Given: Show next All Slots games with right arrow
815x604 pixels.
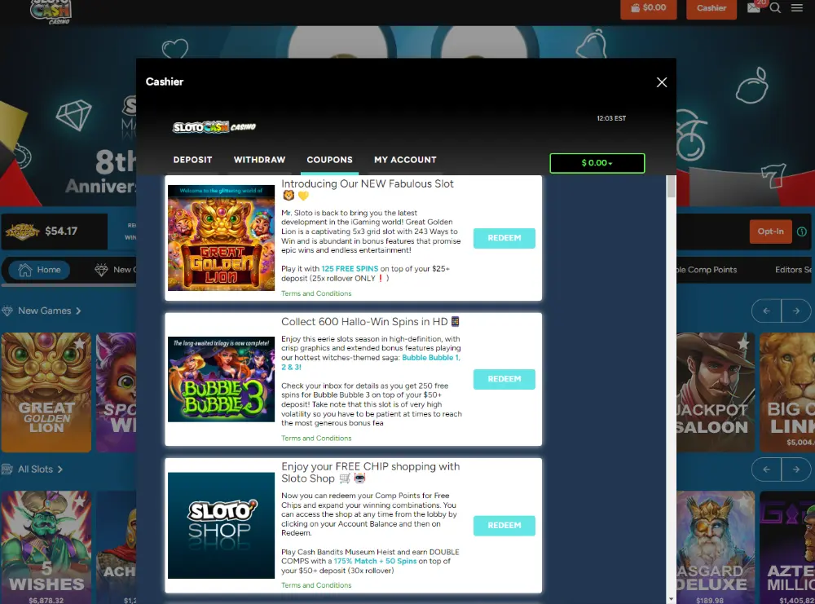Looking at the screenshot, I should (795, 470).
